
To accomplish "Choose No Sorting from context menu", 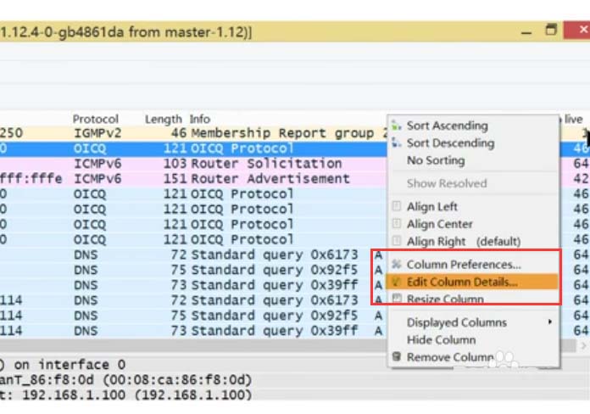I will click(435, 160).
